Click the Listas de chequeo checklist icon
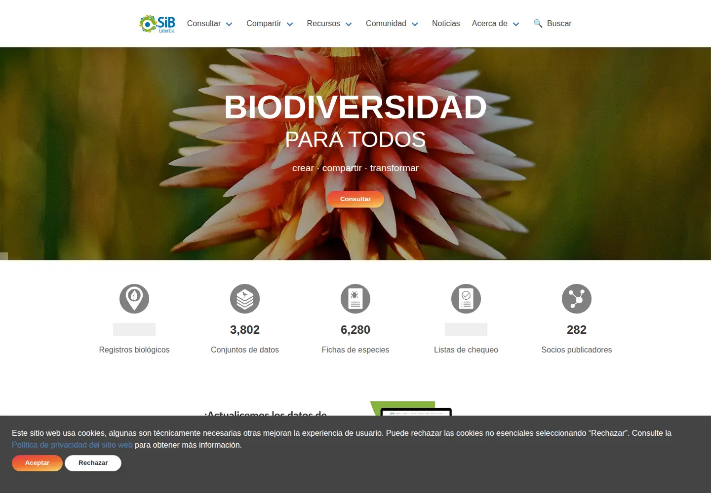711x493 pixels. pyautogui.click(x=466, y=299)
